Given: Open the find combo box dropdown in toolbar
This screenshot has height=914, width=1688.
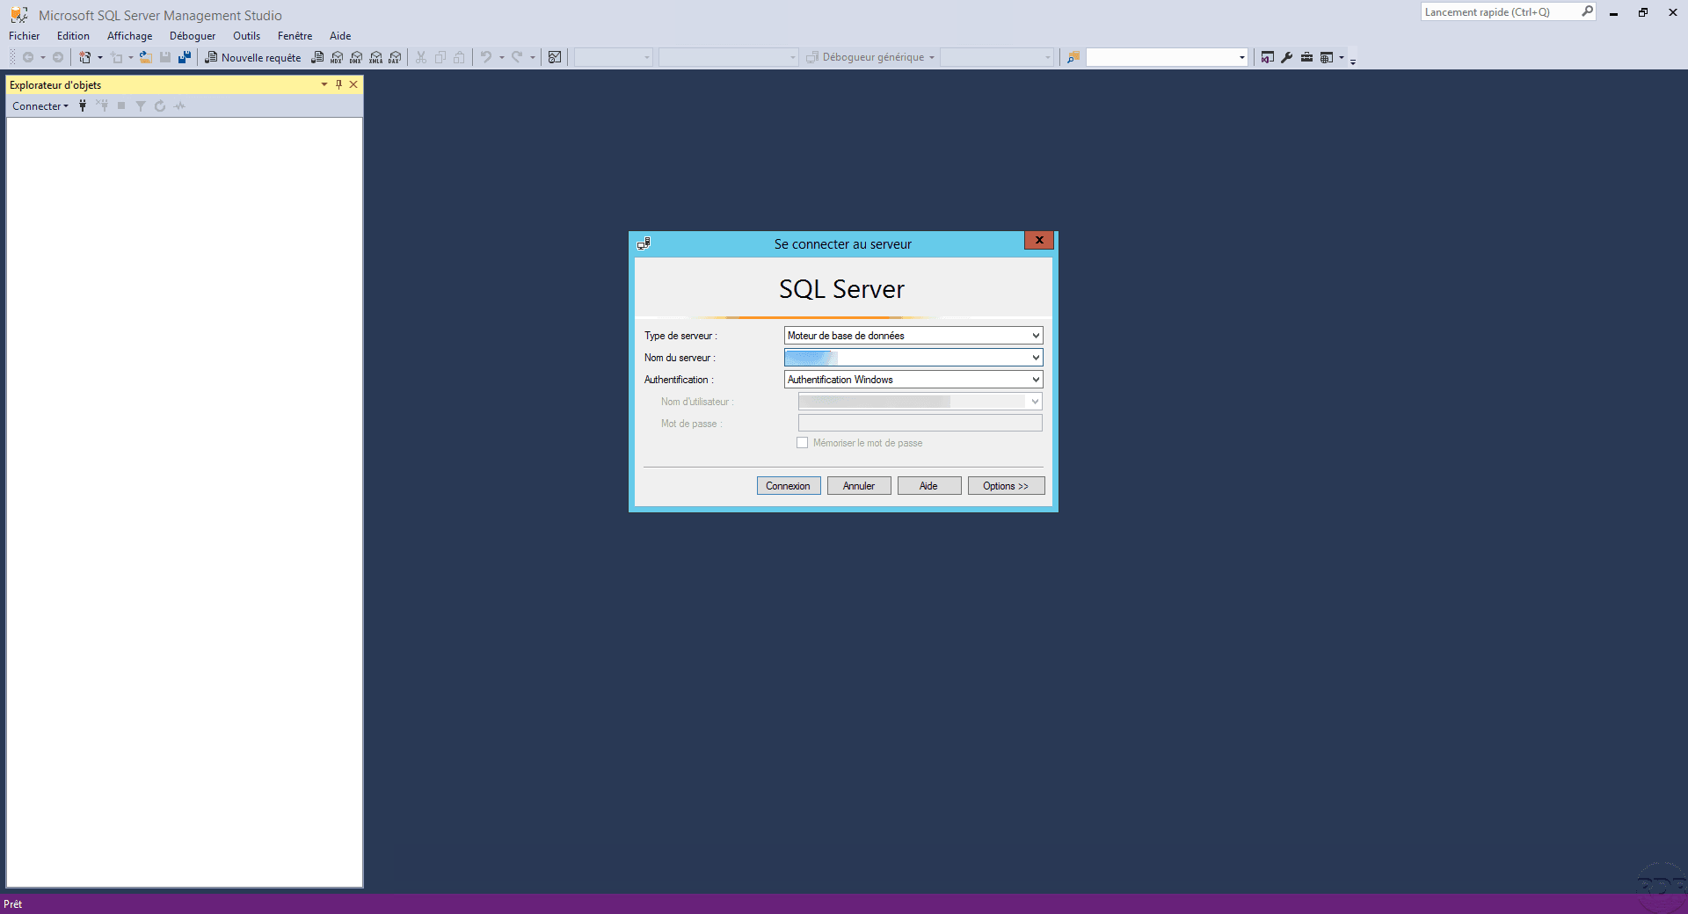Looking at the screenshot, I should point(1241,57).
